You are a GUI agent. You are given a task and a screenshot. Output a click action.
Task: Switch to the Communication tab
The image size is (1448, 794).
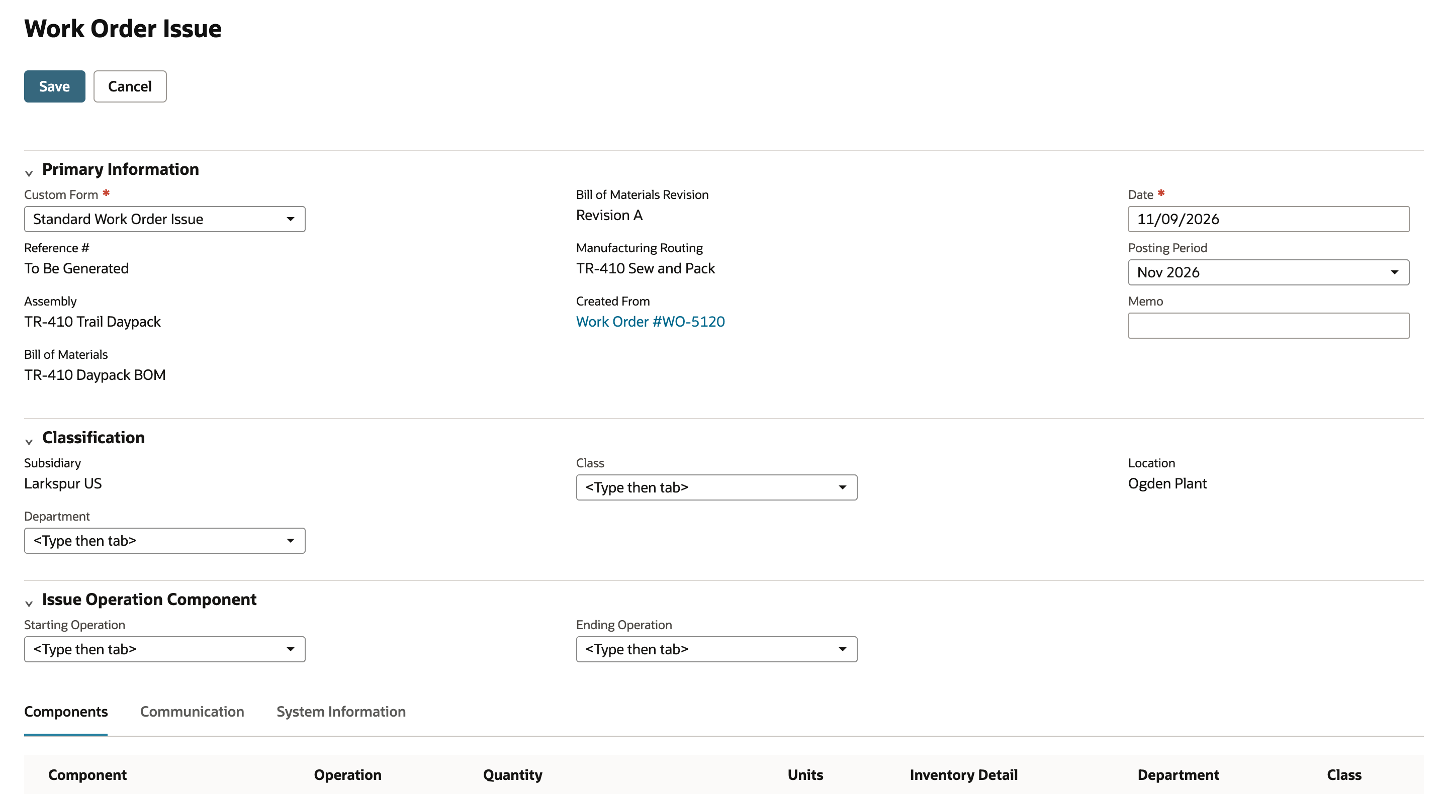click(x=192, y=712)
